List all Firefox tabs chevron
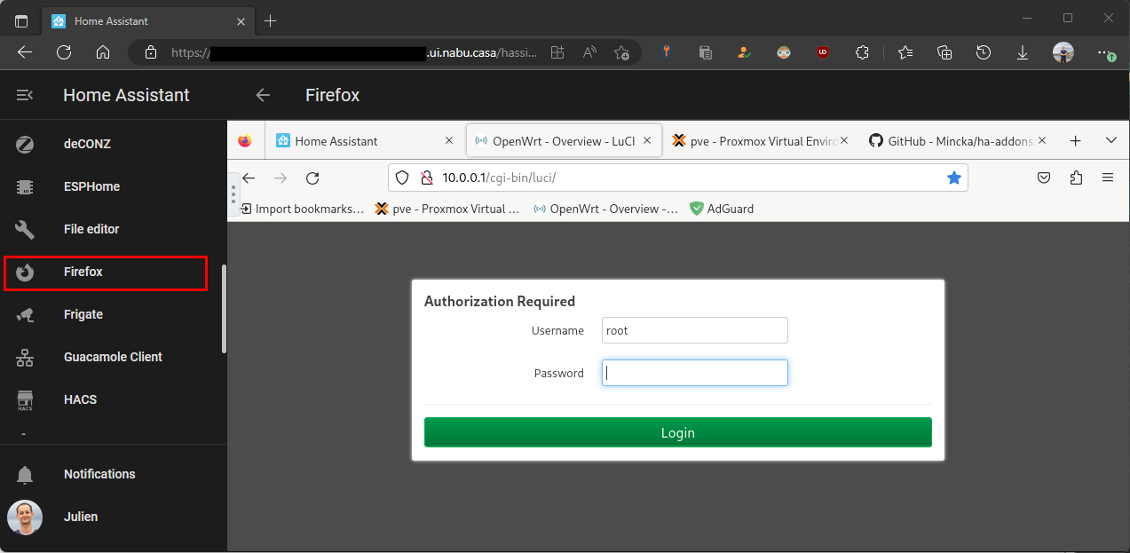This screenshot has width=1130, height=553. tap(1110, 140)
